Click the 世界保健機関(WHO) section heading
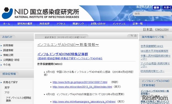The width and height of the screenshot is (172, 104). point(50,64)
